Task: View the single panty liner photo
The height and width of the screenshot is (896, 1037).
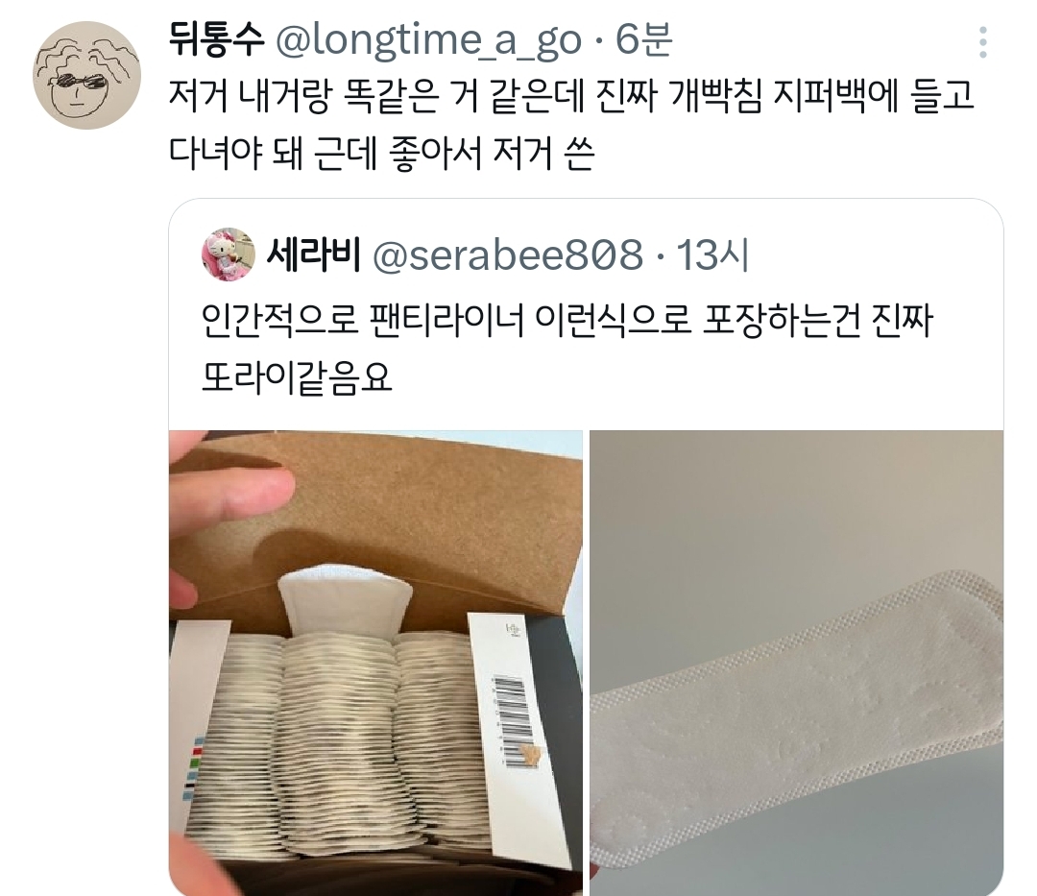Action: [796, 663]
